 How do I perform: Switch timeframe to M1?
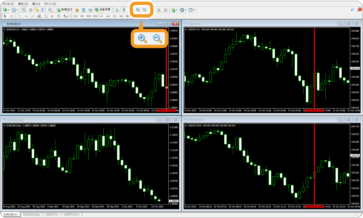76,16
